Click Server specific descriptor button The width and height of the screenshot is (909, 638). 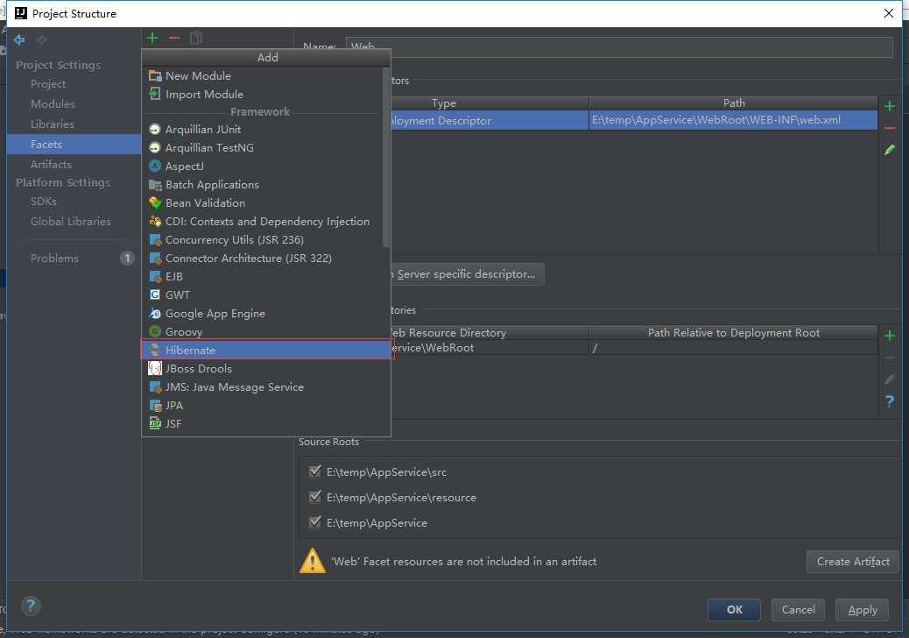pos(468,273)
